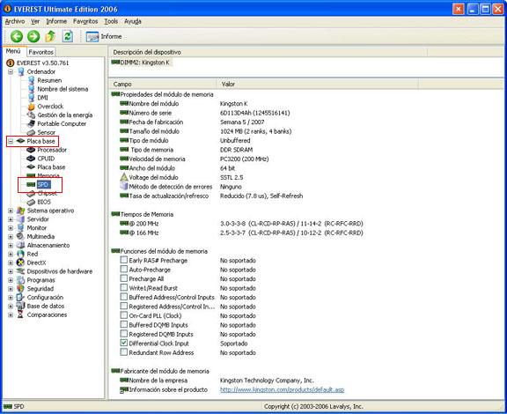This screenshot has height=414, width=507.
Task: Open the Archivo menu
Action: (15, 21)
